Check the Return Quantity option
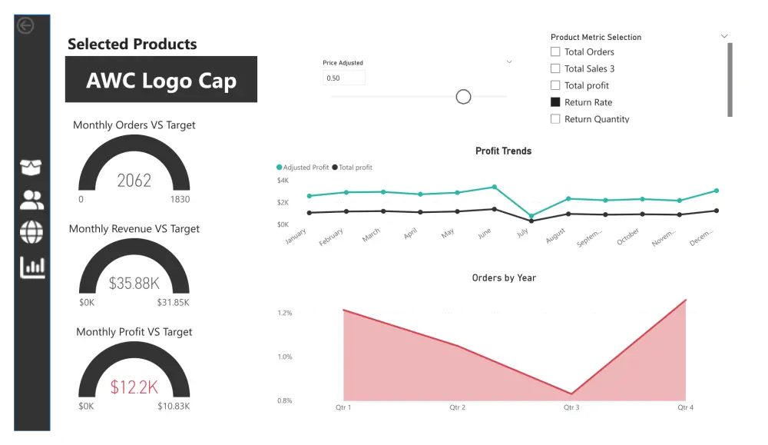Image resolution: width=768 pixels, height=445 pixels. coord(556,119)
